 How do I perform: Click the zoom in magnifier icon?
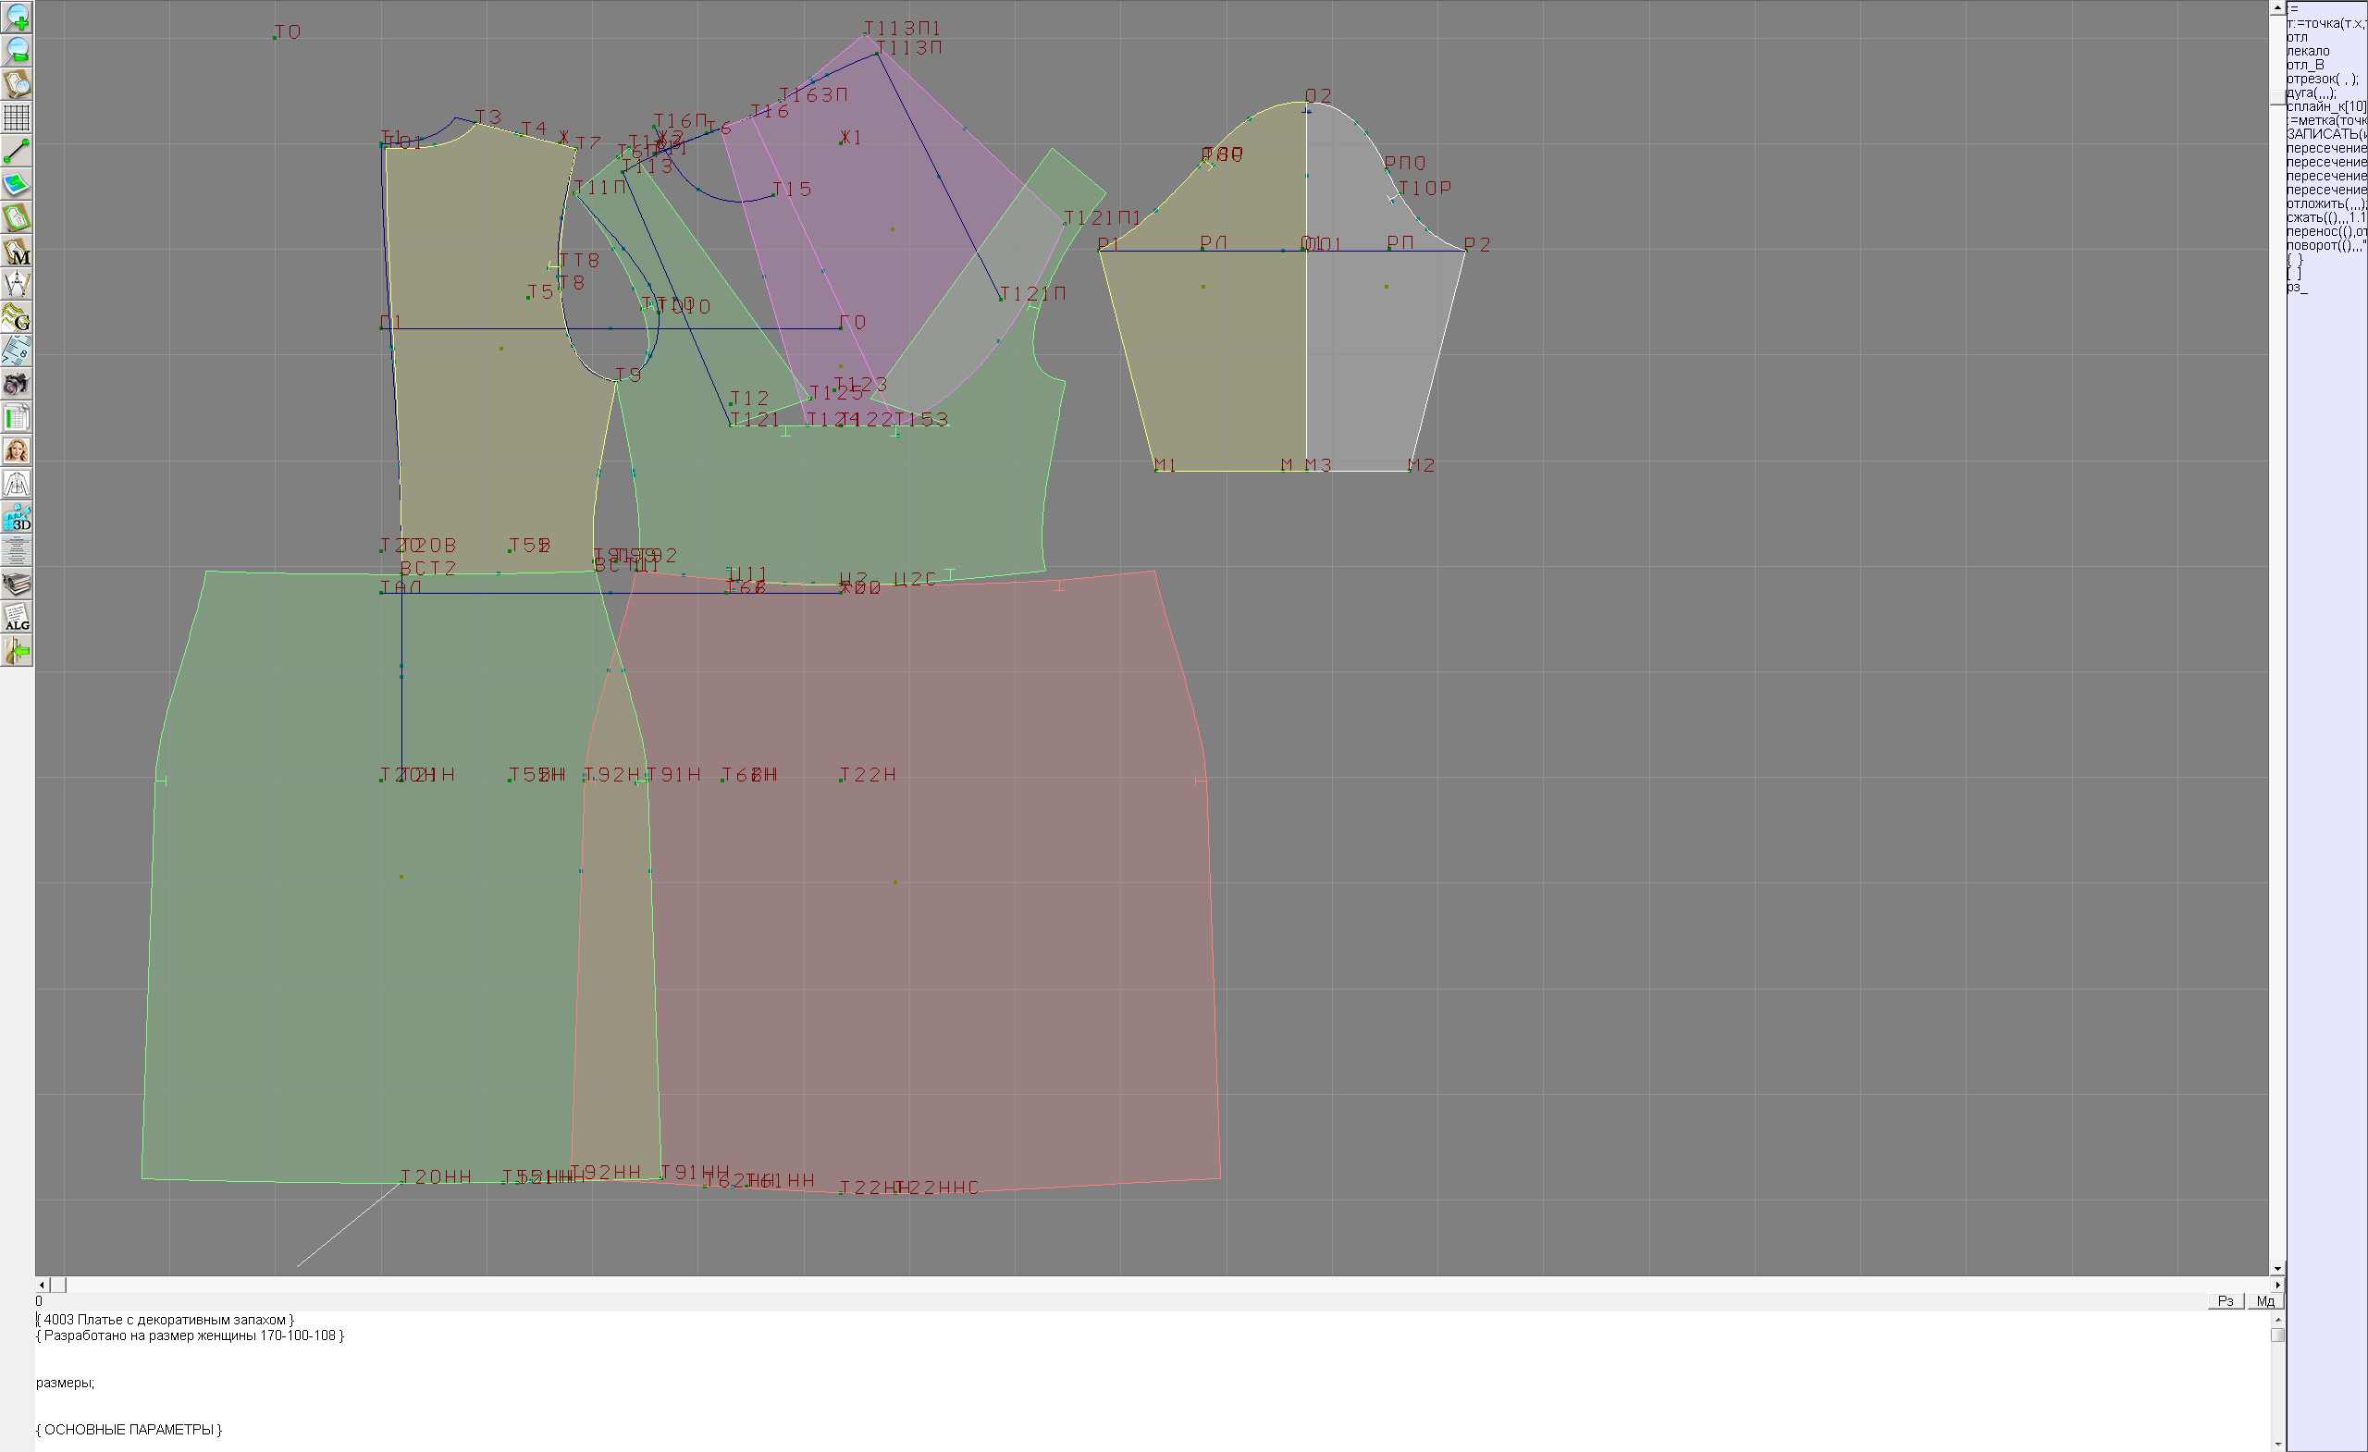pos(17,18)
